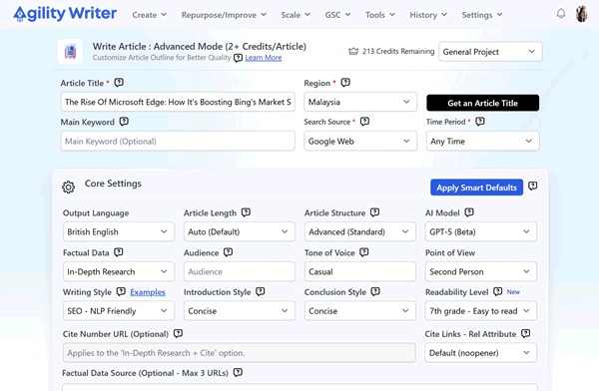Click the Main Keyword input field

click(x=178, y=142)
